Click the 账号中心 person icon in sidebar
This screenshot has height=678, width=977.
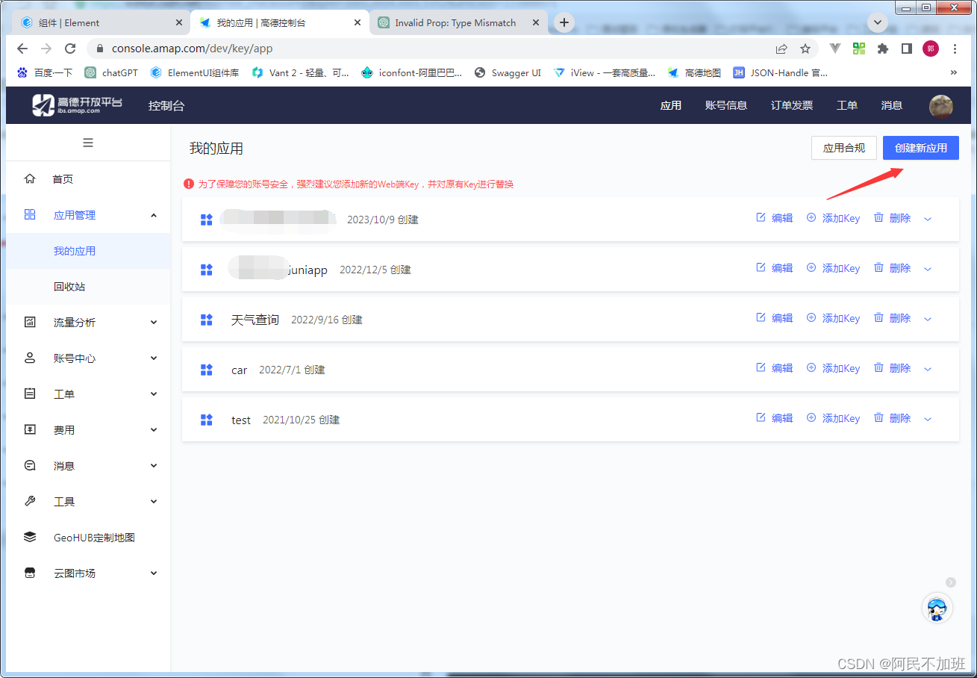point(30,358)
